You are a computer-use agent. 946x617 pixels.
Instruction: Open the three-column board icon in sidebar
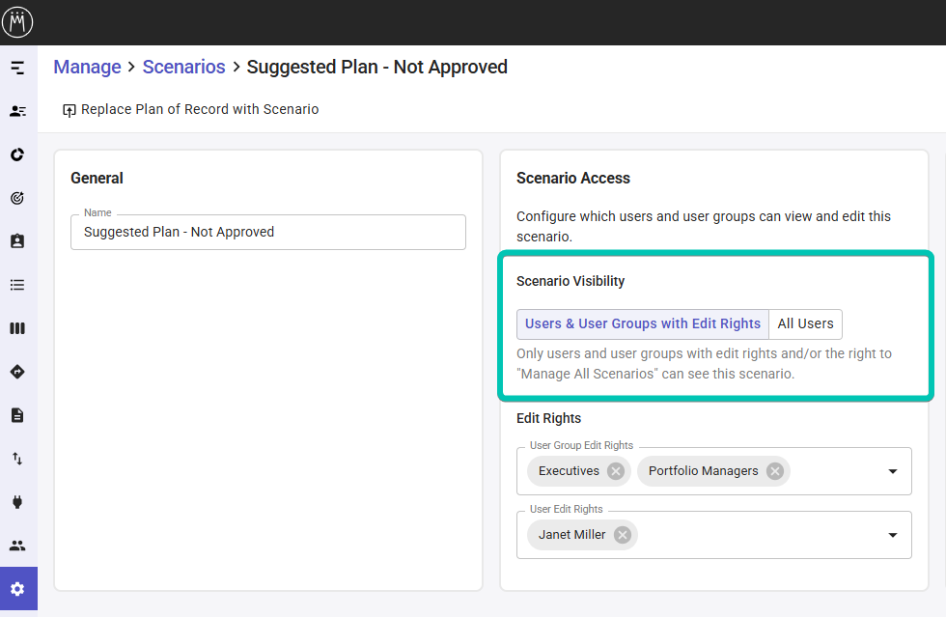click(x=17, y=328)
